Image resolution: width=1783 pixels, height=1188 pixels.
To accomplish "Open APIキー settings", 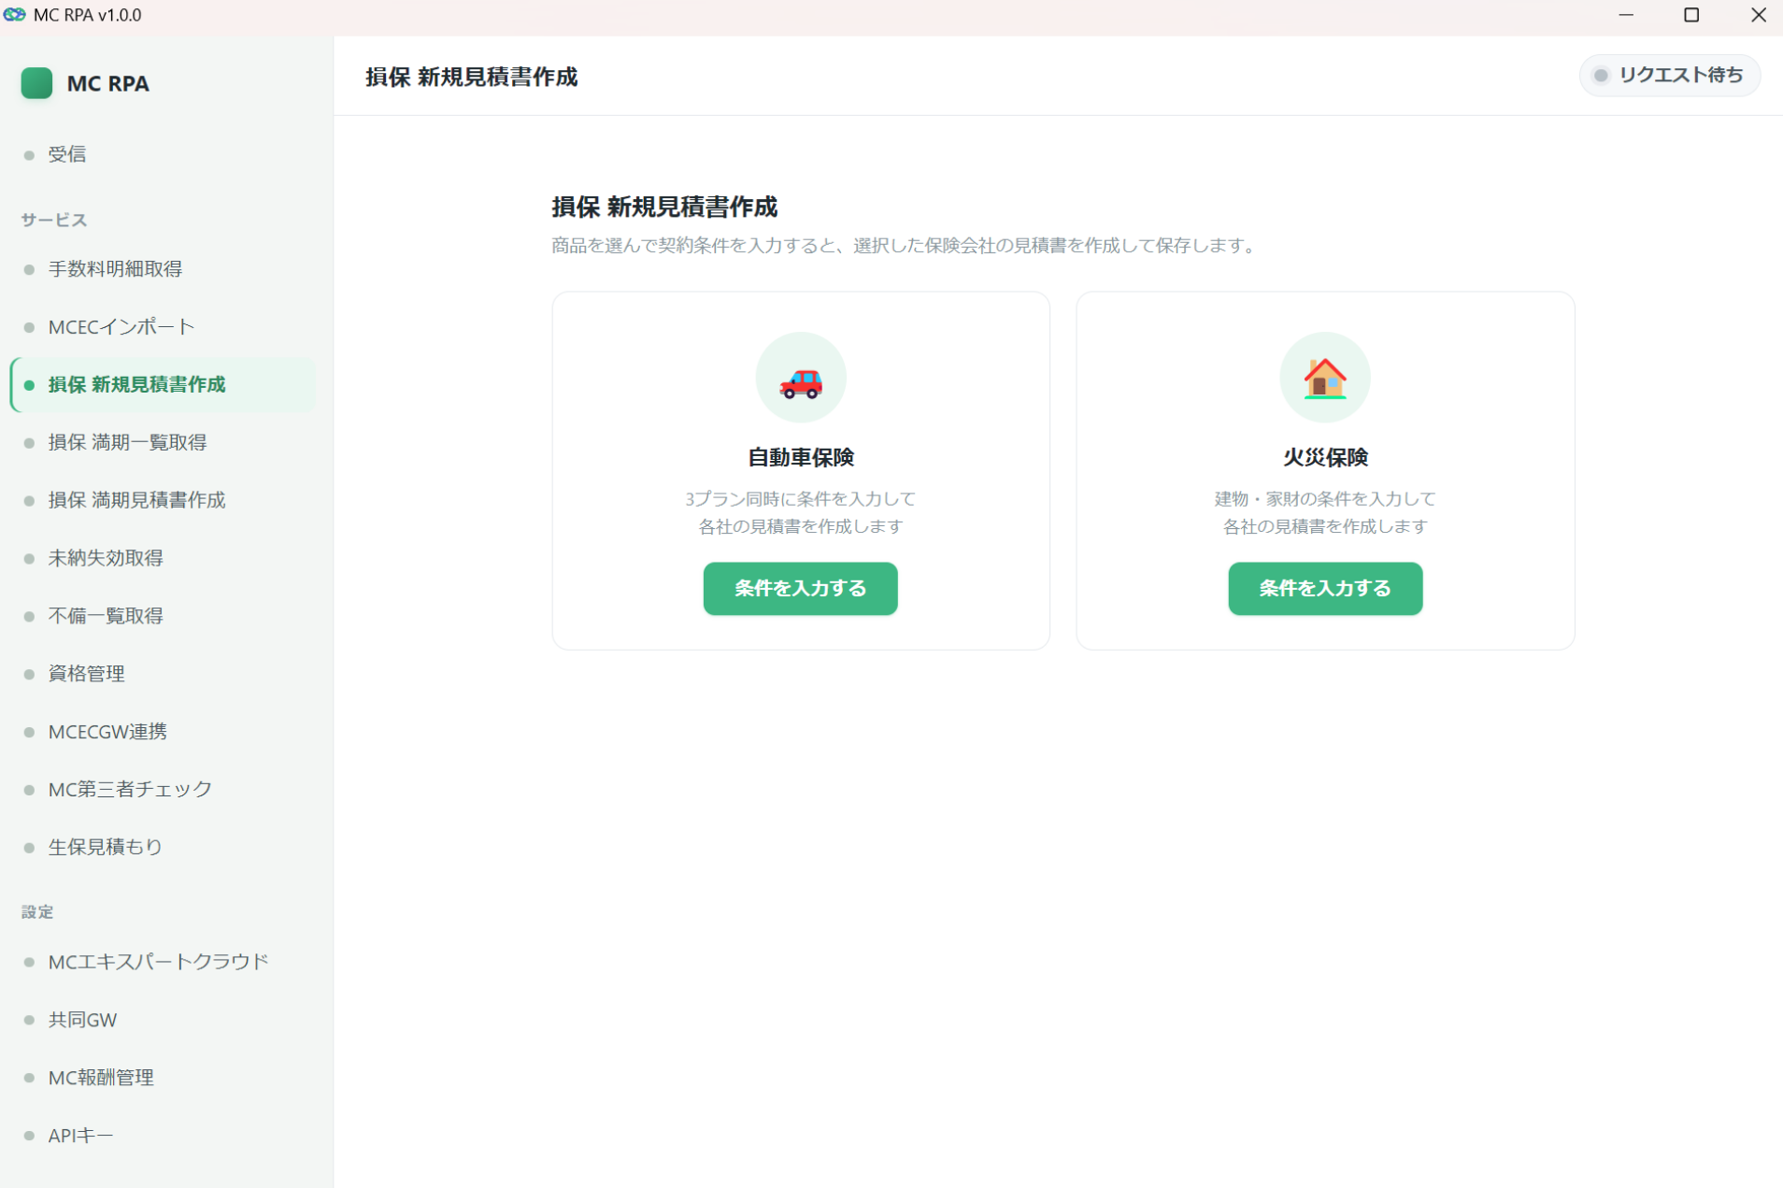I will point(163,1136).
